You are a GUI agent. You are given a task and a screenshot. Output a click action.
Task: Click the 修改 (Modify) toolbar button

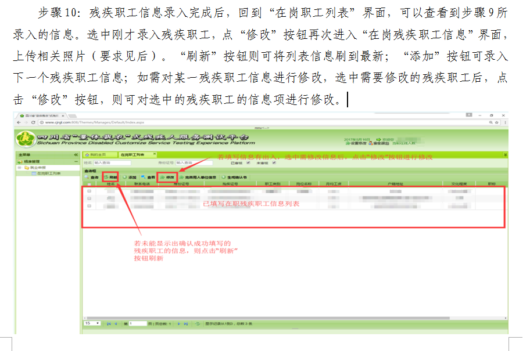click(167, 177)
